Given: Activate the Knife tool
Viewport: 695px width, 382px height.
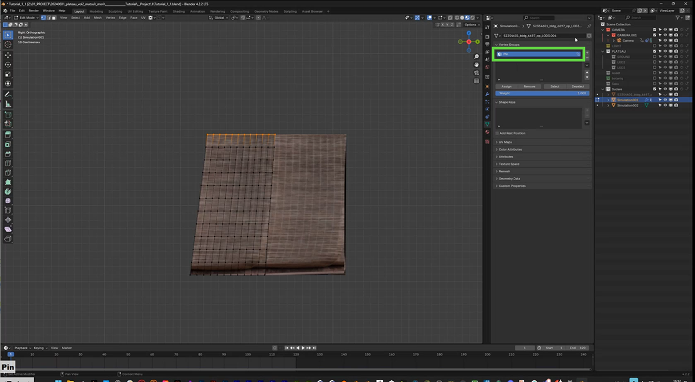Looking at the screenshot, I should (x=8, y=172).
